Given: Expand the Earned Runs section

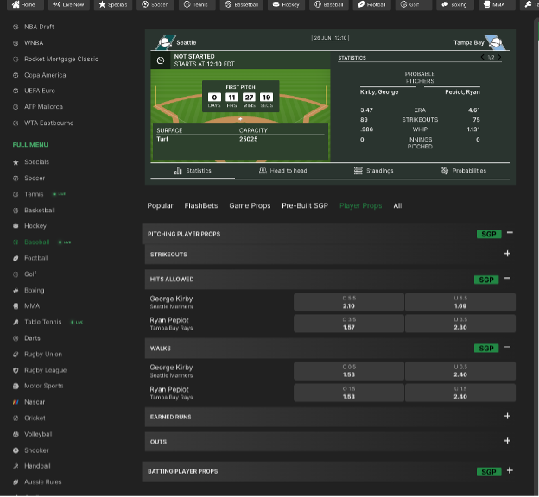Looking at the screenshot, I should (x=507, y=417).
